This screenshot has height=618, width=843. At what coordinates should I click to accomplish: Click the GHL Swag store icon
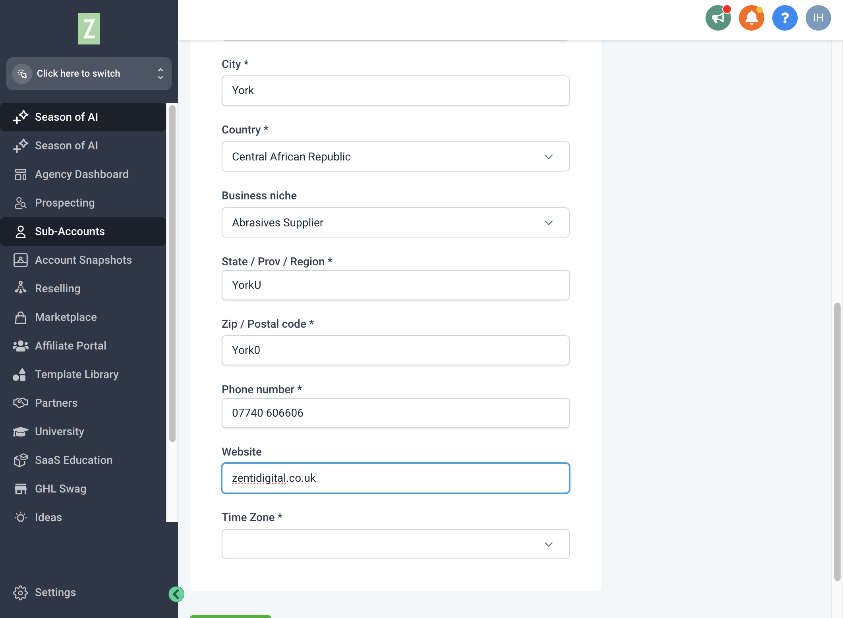click(x=20, y=489)
